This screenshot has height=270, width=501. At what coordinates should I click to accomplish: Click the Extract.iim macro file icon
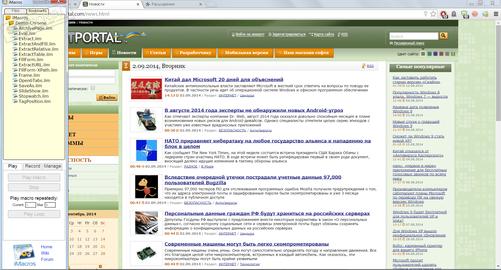coord(15,39)
